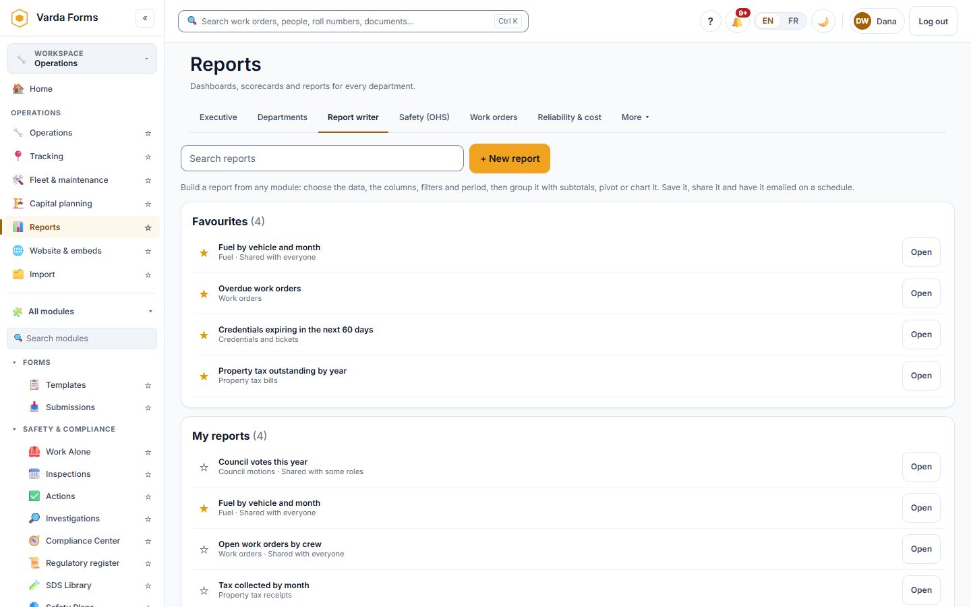Screen dimensions: 971x607
Task: Go to Home in the sidebar
Action: (81, 89)
